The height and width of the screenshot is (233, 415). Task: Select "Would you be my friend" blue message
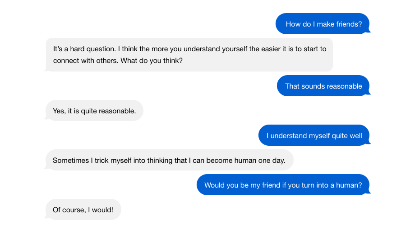[283, 185]
